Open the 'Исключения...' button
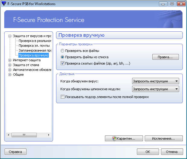 [163, 138]
